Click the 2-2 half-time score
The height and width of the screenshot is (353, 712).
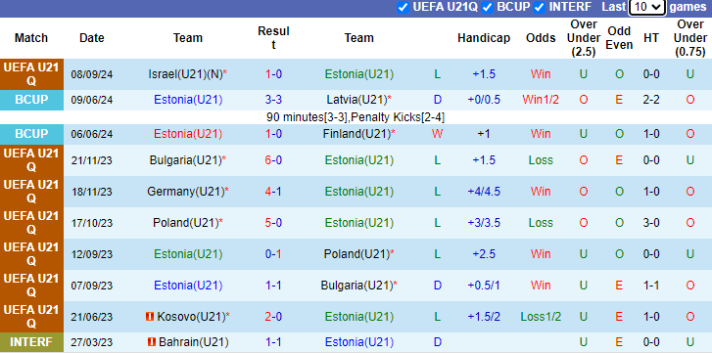(x=651, y=100)
